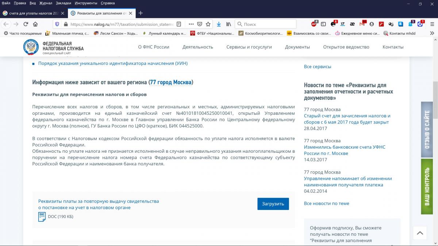Reload the current page

pos(26,24)
